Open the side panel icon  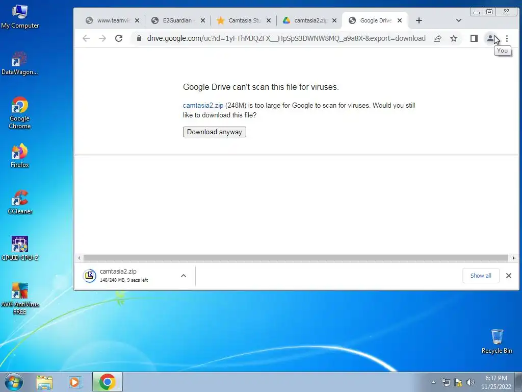(x=474, y=38)
